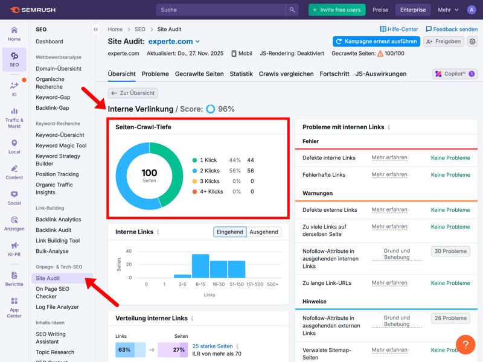Click the 25 starke Seiten link

pos(213,346)
